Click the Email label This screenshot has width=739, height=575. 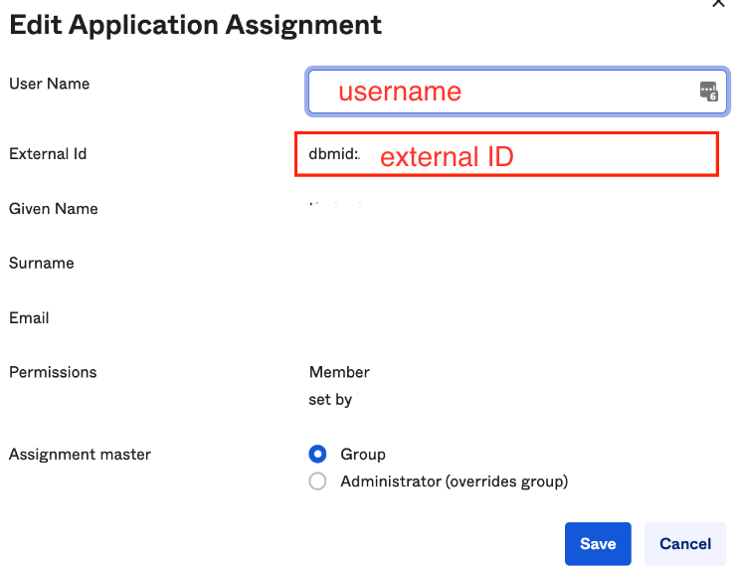[x=29, y=317]
